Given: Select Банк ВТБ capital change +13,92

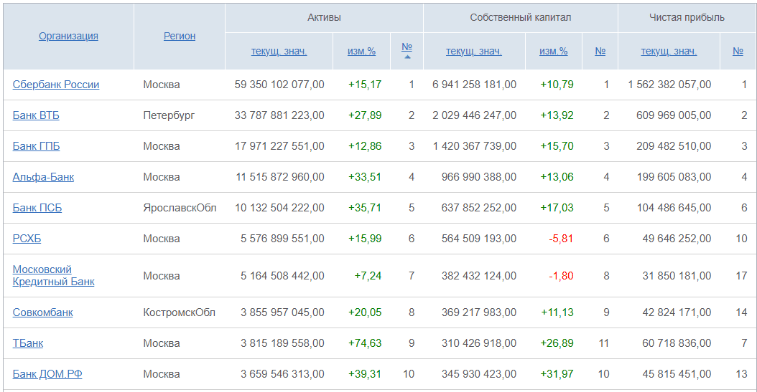Looking at the screenshot, I should (557, 115).
